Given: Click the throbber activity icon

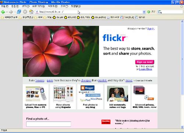Looking at the screenshot, I should [181, 6].
